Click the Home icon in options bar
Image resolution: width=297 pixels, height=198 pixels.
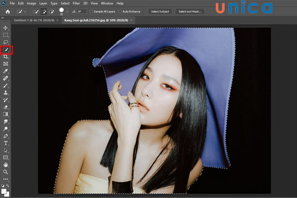[8, 12]
